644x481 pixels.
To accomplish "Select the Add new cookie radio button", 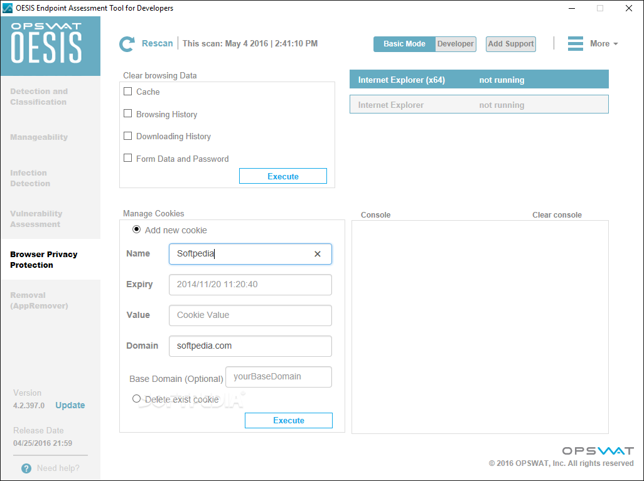I will tap(136, 230).
